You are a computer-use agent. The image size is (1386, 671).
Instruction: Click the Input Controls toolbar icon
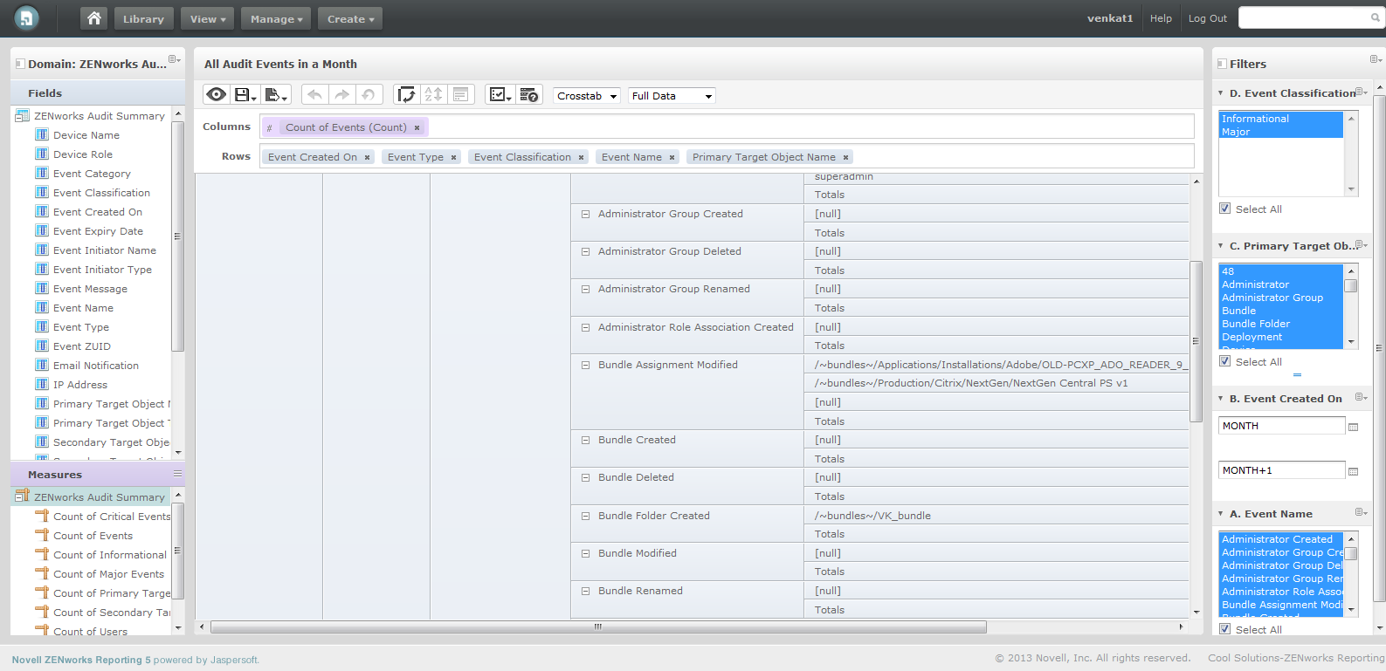(x=460, y=95)
